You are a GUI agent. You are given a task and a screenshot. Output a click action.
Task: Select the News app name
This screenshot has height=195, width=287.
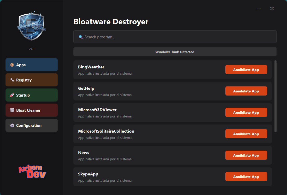84,152
